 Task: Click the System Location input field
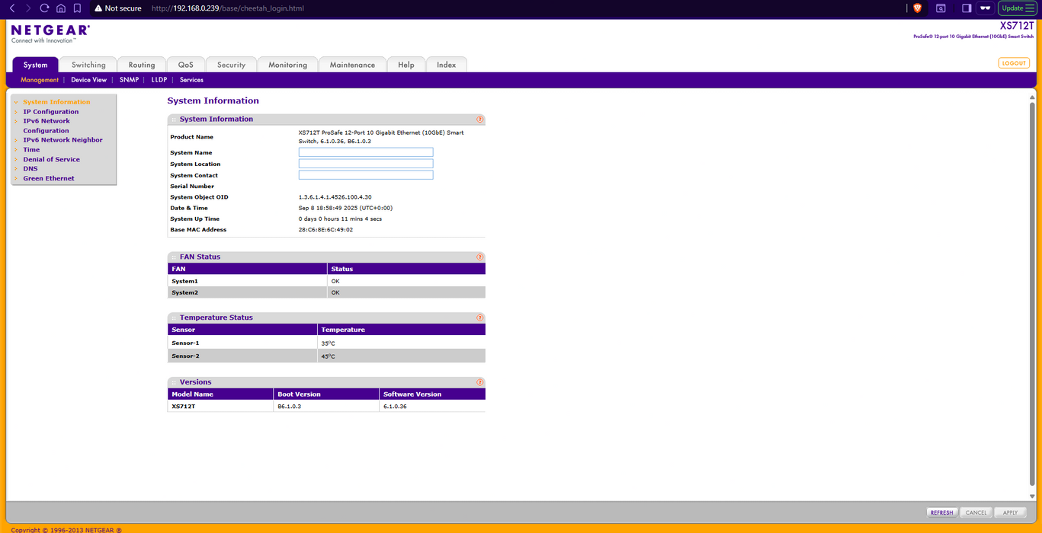pyautogui.click(x=366, y=164)
